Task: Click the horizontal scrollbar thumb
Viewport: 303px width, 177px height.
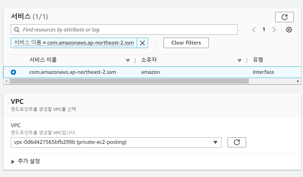Action: pyautogui.click(x=129, y=81)
